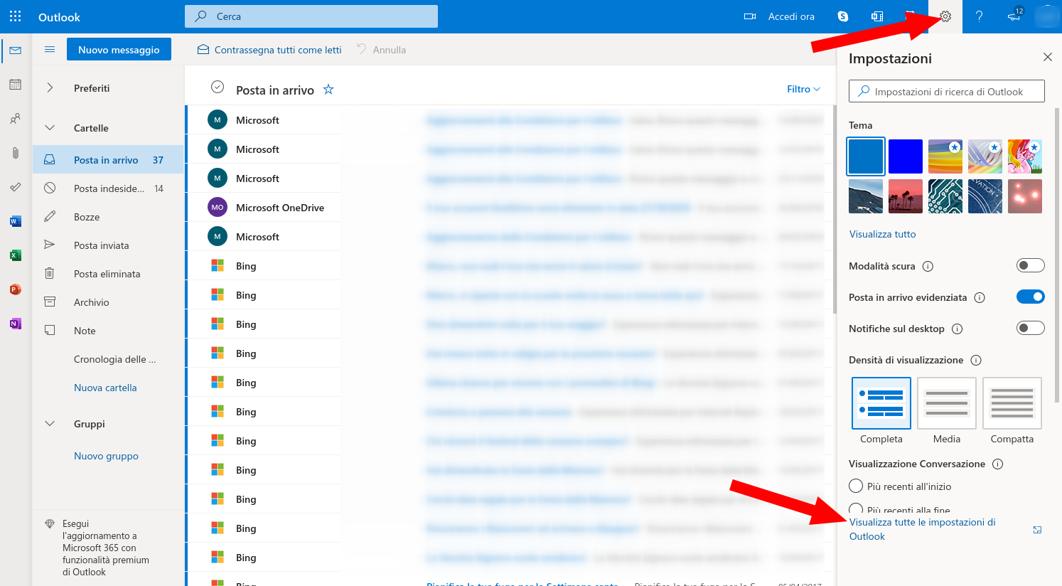This screenshot has height=586, width=1062.
Task: Open the Archivio folder
Action: coord(108,302)
